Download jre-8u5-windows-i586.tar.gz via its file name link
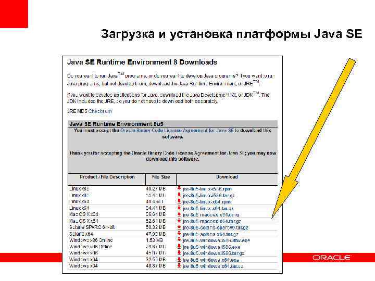Image resolution: width=375 pixels, height=281 pixels. (214, 253)
